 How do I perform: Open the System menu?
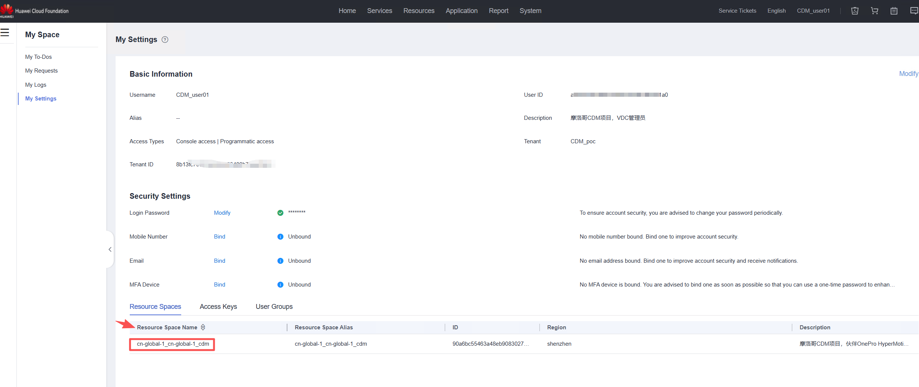pos(531,11)
